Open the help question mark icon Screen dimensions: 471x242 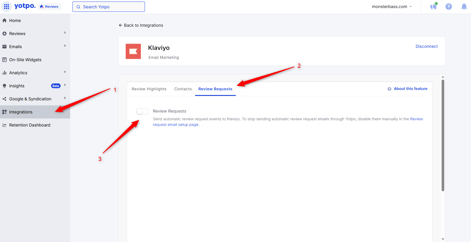(x=449, y=7)
